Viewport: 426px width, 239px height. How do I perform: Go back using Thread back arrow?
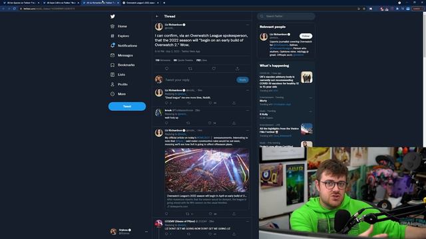tap(157, 16)
